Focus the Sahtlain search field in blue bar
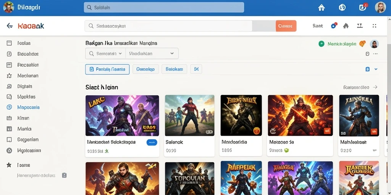 click(164, 8)
